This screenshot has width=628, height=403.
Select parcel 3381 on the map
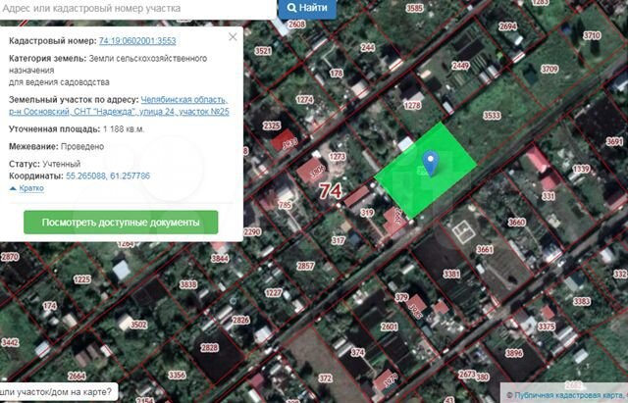click(x=451, y=273)
